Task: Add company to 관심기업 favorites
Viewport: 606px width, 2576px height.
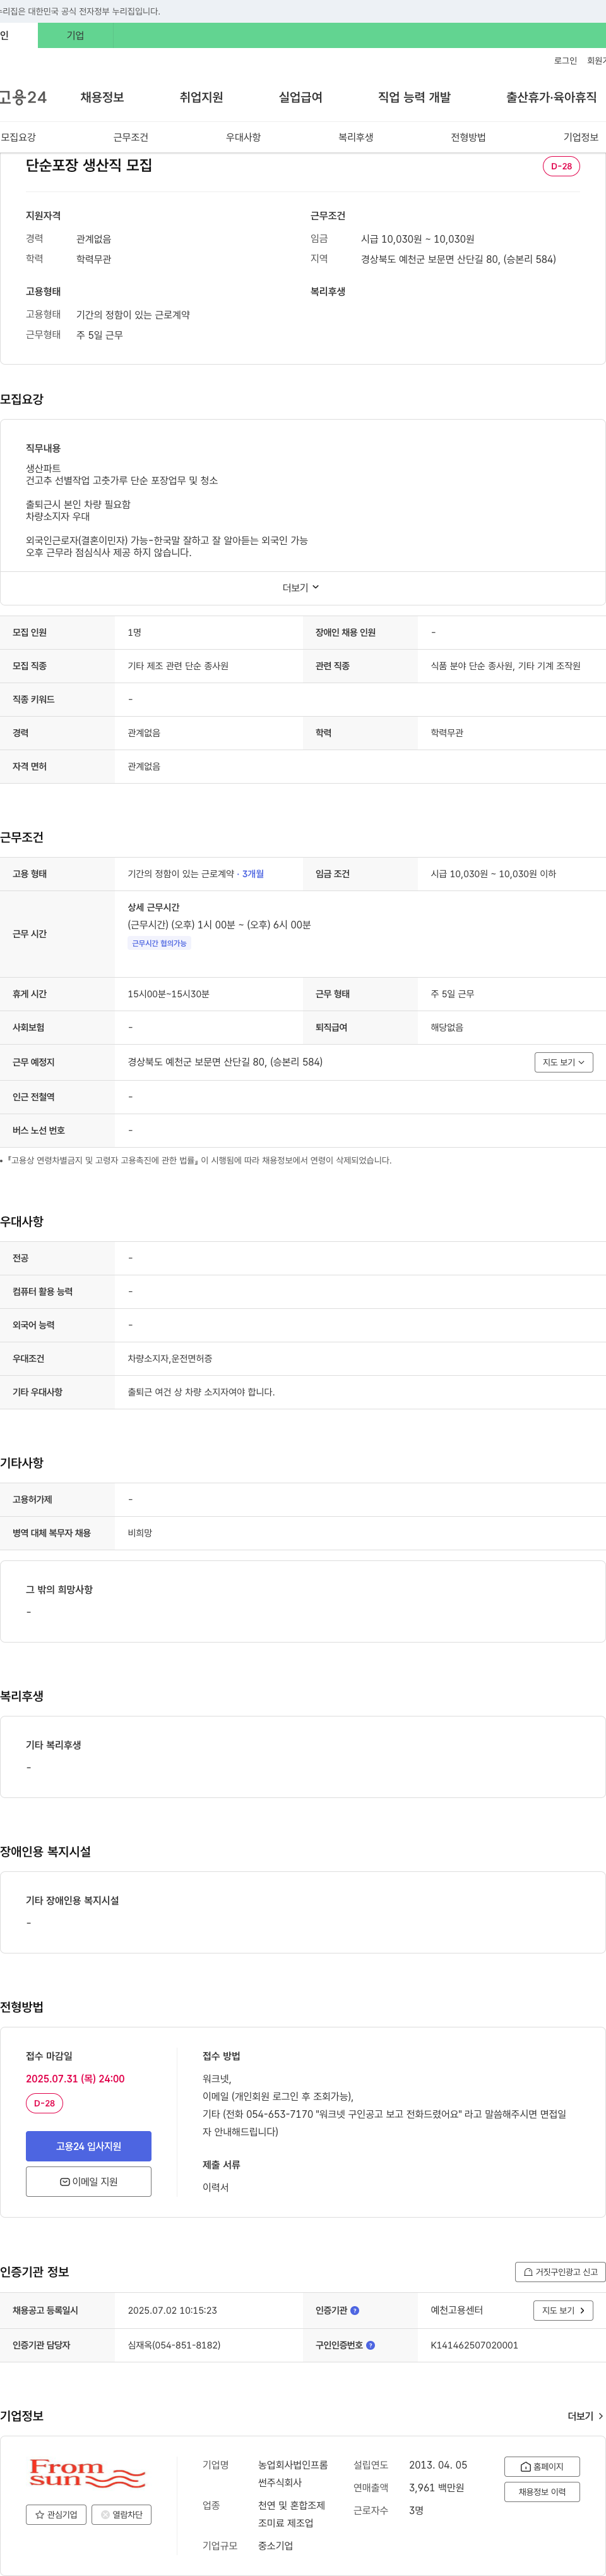Action: 56,2514
